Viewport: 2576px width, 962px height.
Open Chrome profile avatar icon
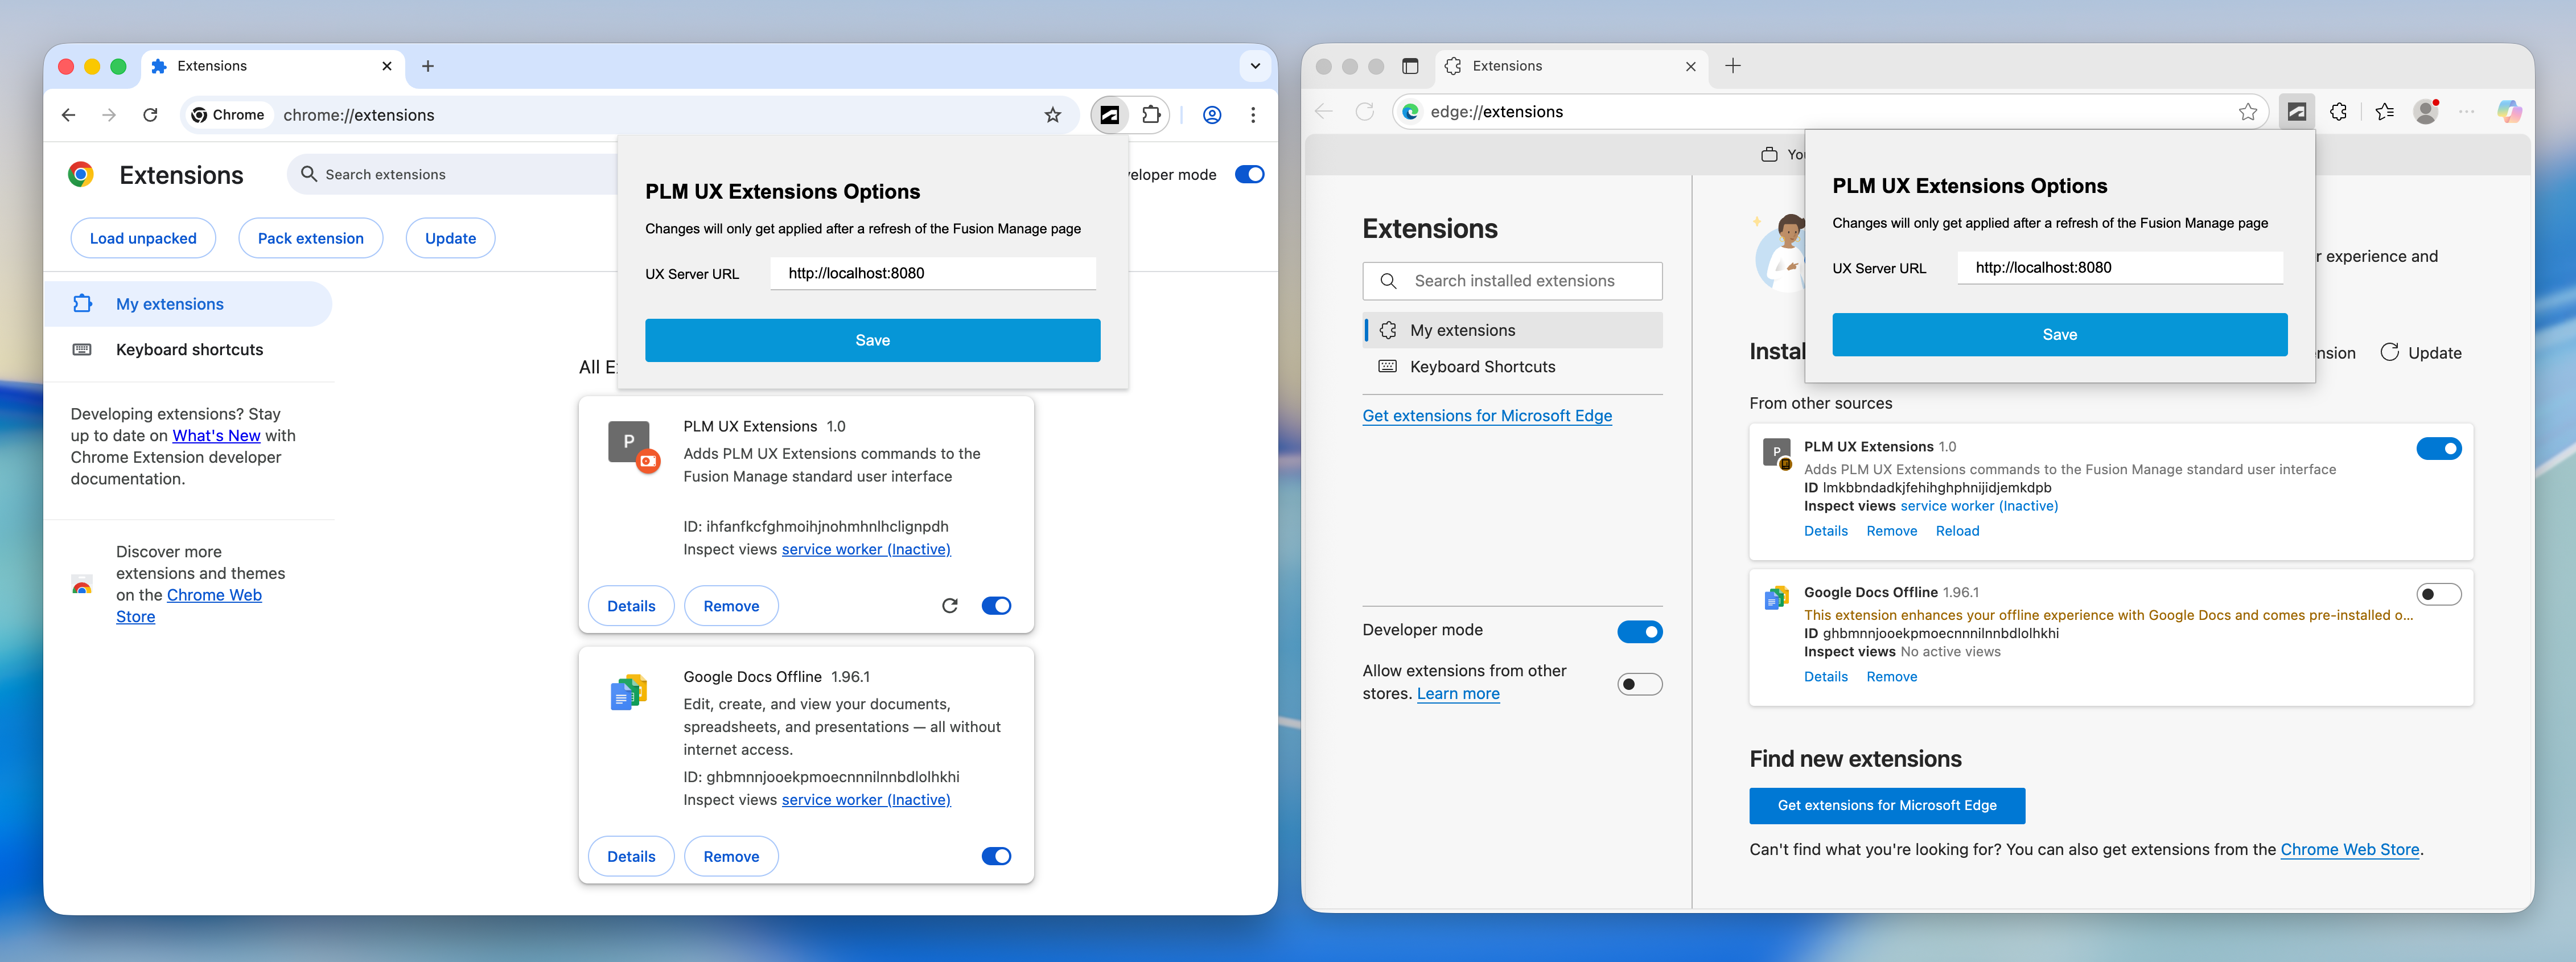point(1211,115)
